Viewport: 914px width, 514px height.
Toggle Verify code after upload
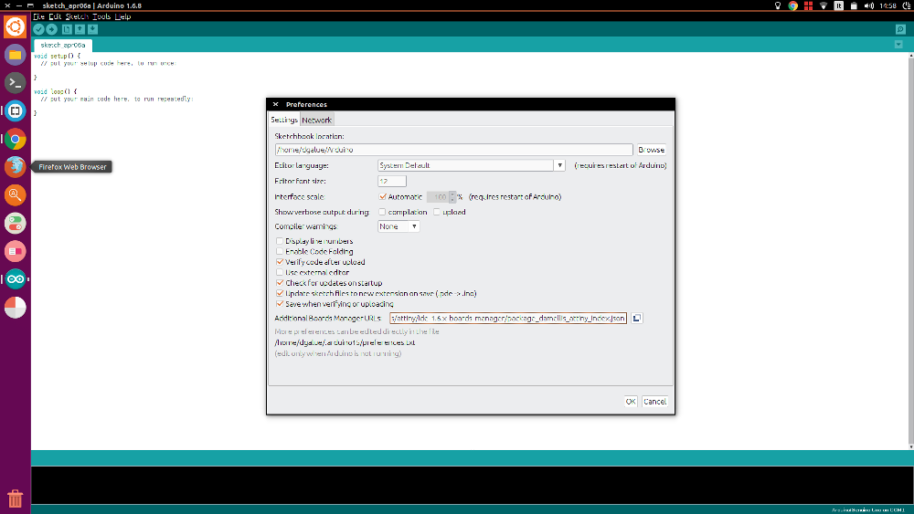click(x=280, y=262)
